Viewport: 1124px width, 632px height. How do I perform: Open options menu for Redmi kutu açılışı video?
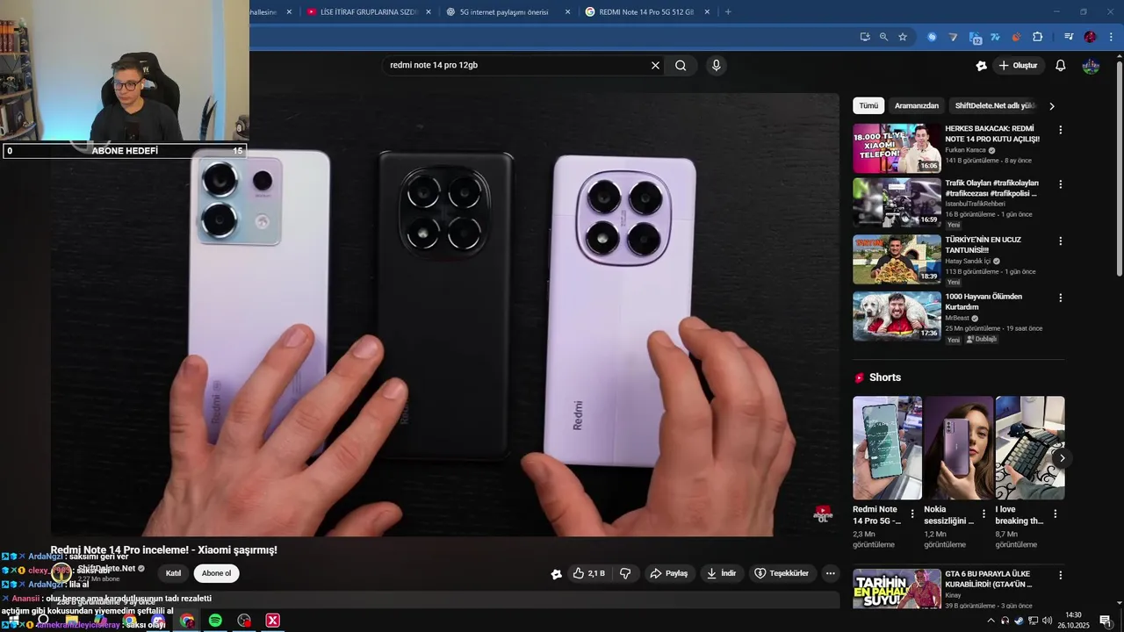click(1060, 130)
